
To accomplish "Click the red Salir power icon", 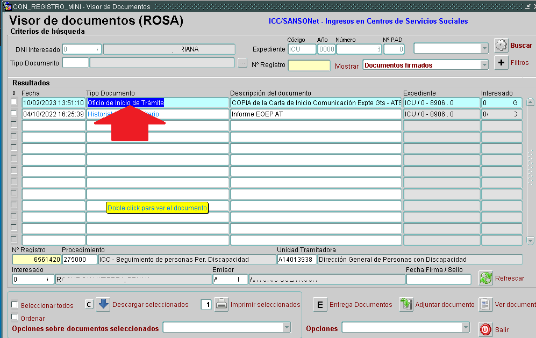I will coord(485,329).
